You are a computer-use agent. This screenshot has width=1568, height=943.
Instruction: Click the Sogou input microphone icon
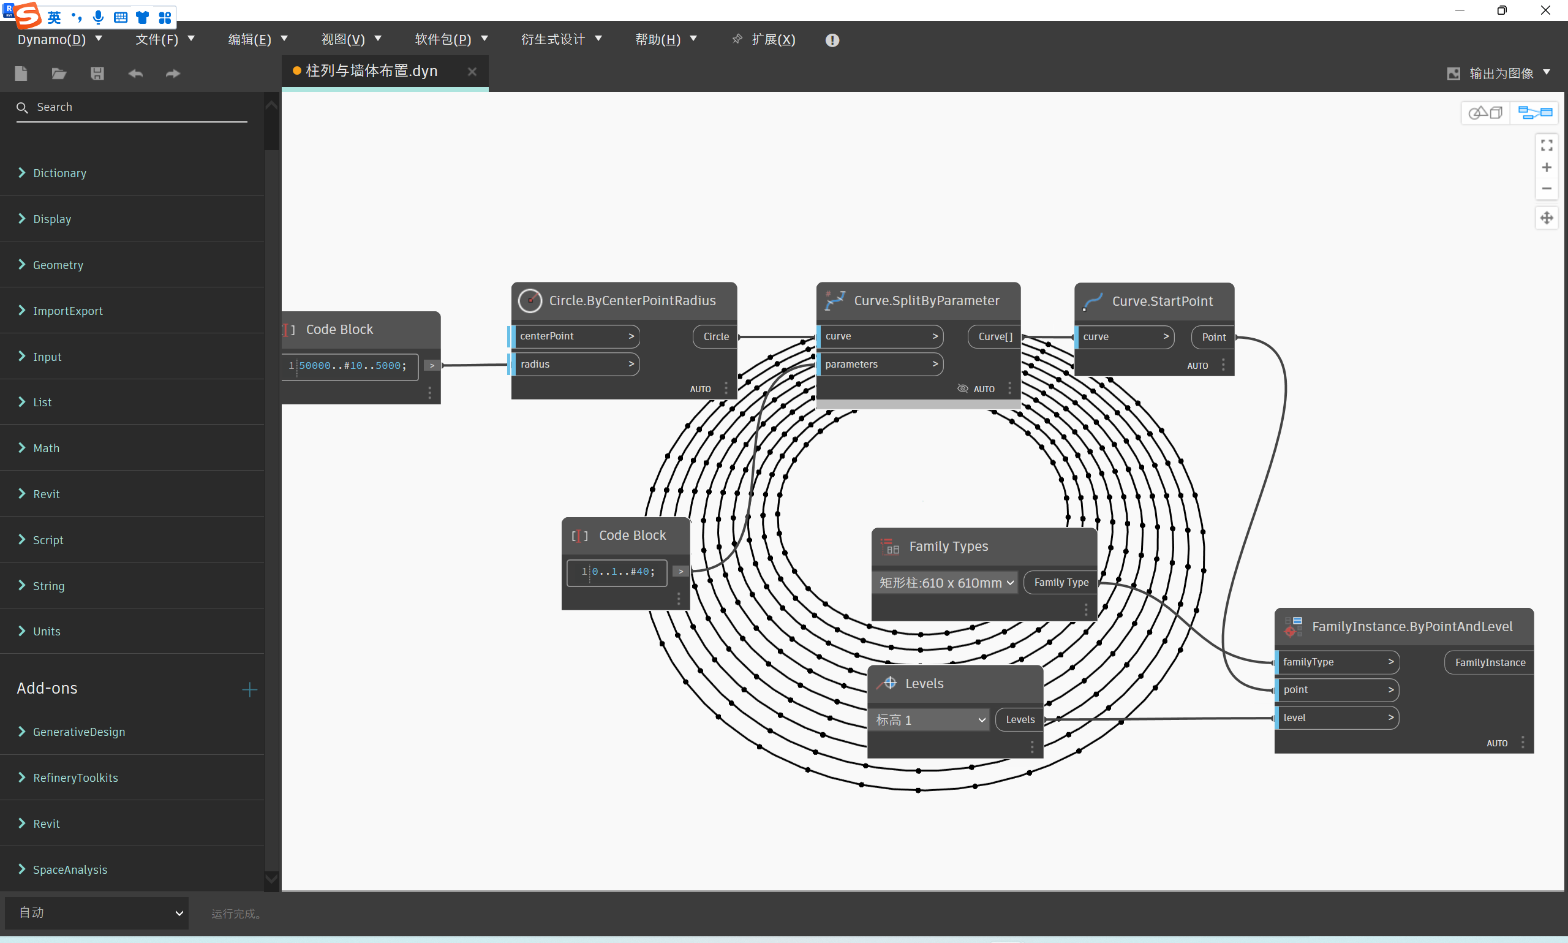pos(98,17)
